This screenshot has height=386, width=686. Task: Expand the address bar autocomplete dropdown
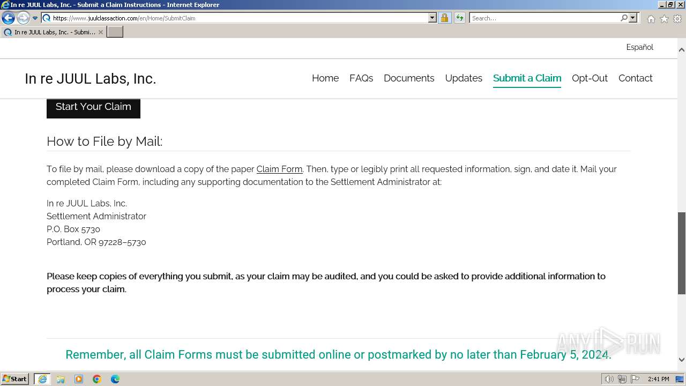(433, 18)
